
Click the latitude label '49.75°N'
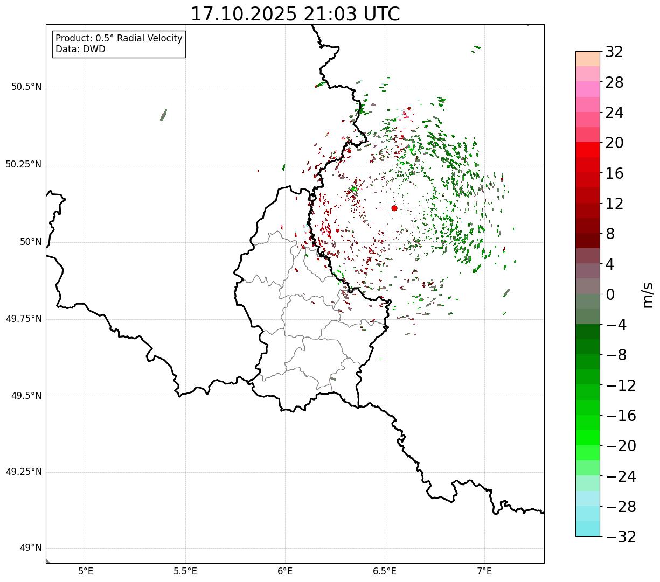(x=23, y=319)
